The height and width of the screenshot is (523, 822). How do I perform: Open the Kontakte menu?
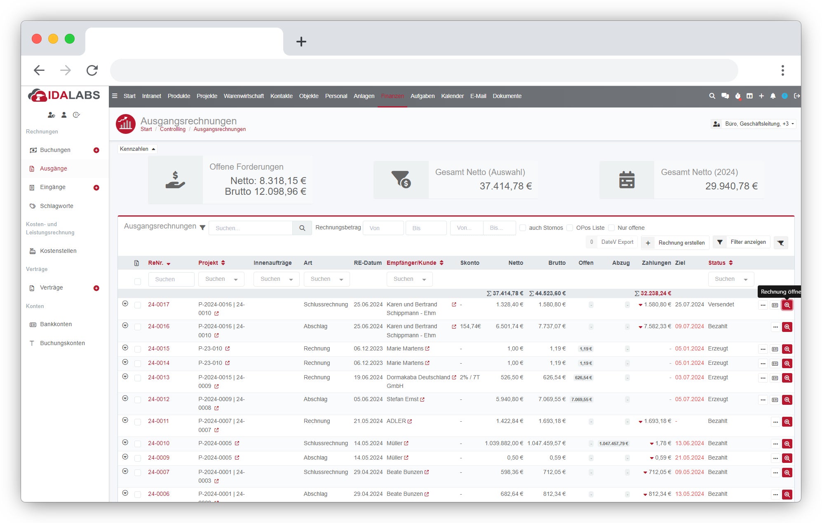282,96
